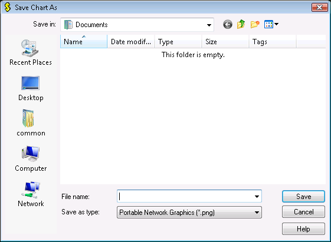The width and height of the screenshot is (331, 242).
Task: Sort by Date modified column
Action: pos(131,42)
